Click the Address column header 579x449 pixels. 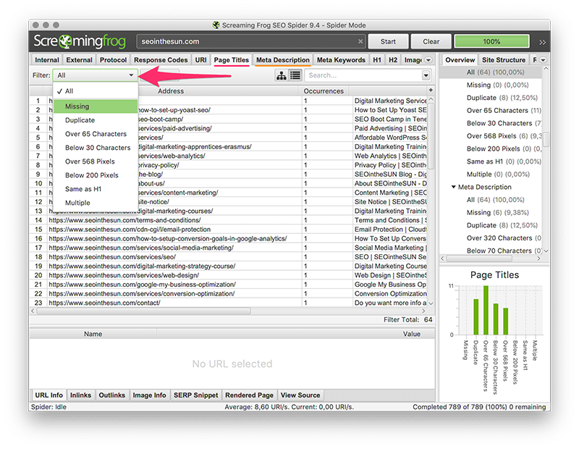point(171,91)
